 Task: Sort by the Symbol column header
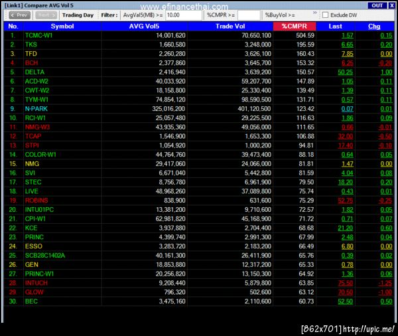tap(62, 27)
